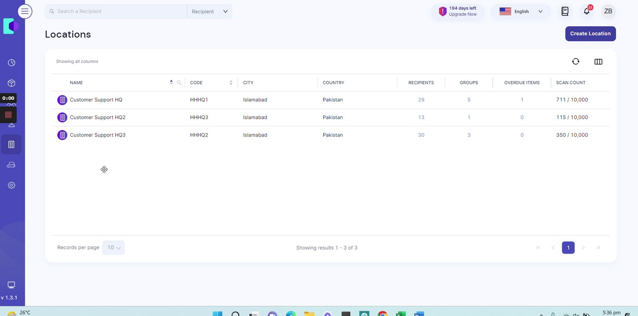Click the RECIPIENTS column header
Image resolution: width=638 pixels, height=316 pixels.
pos(421,83)
